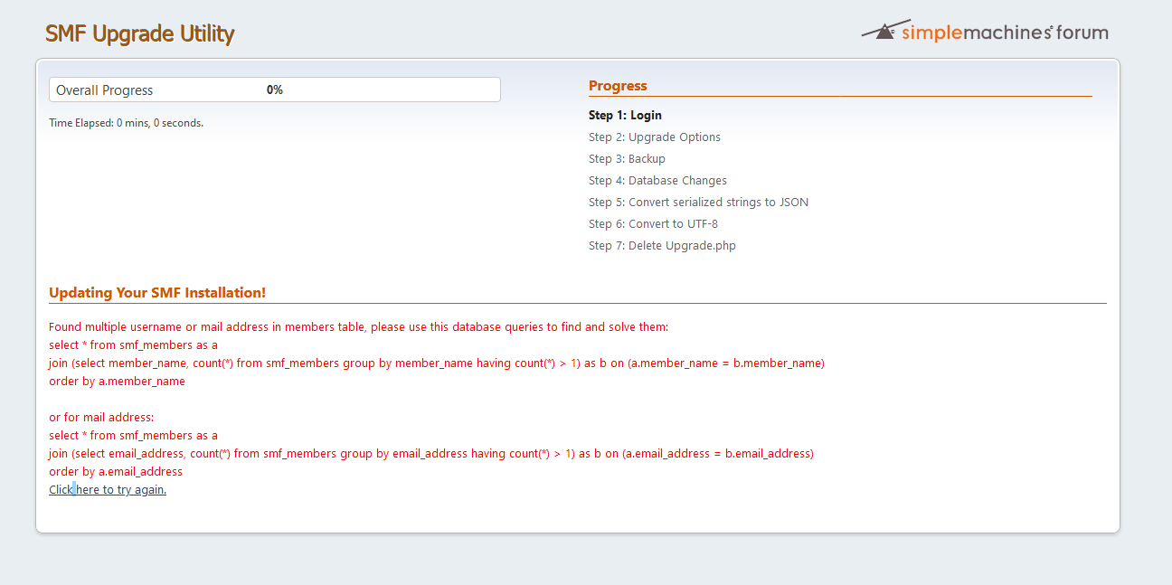Click the 'or for mail address:' line
Image resolution: width=1172 pixels, height=585 pixels.
pos(101,417)
